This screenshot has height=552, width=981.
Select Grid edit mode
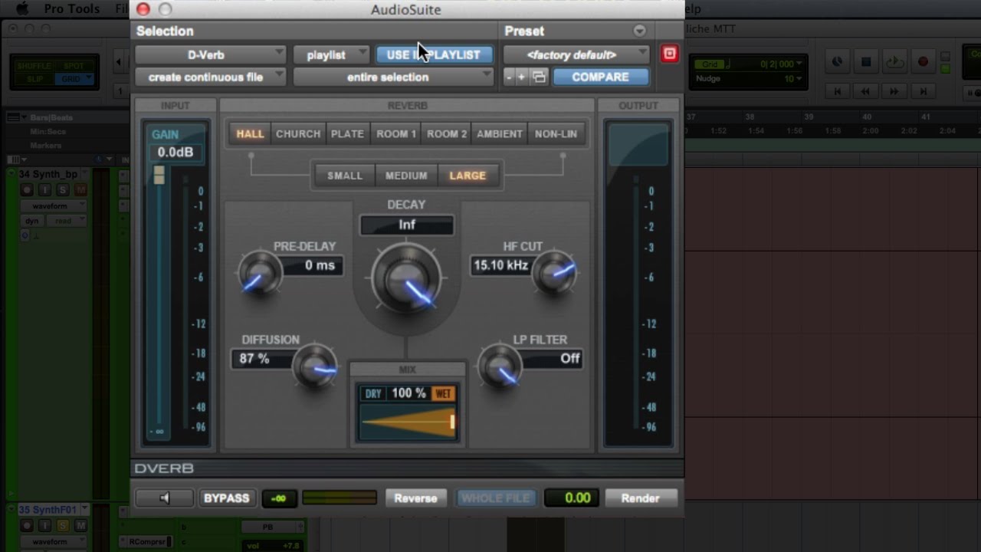point(74,79)
